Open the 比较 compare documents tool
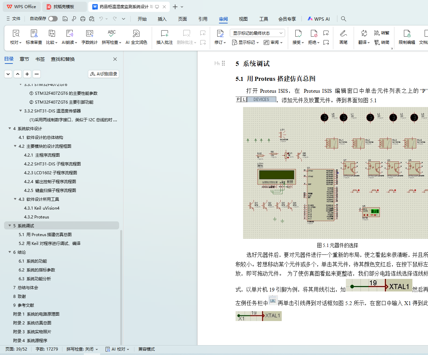428x355 pixels. [x=52, y=37]
